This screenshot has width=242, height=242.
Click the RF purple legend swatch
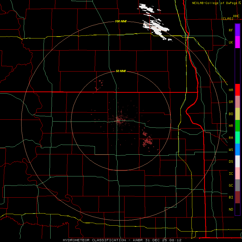pos(237,30)
